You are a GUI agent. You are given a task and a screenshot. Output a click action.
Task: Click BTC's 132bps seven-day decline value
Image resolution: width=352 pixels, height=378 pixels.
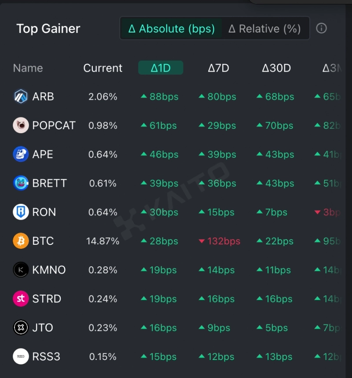(220, 241)
